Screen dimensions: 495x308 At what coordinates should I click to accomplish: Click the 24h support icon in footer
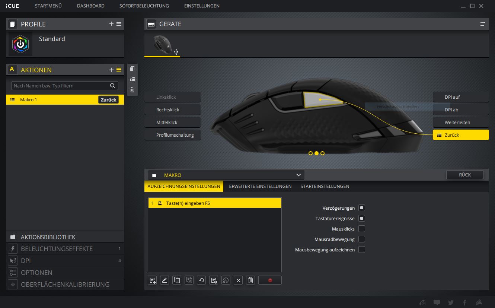pos(422,302)
